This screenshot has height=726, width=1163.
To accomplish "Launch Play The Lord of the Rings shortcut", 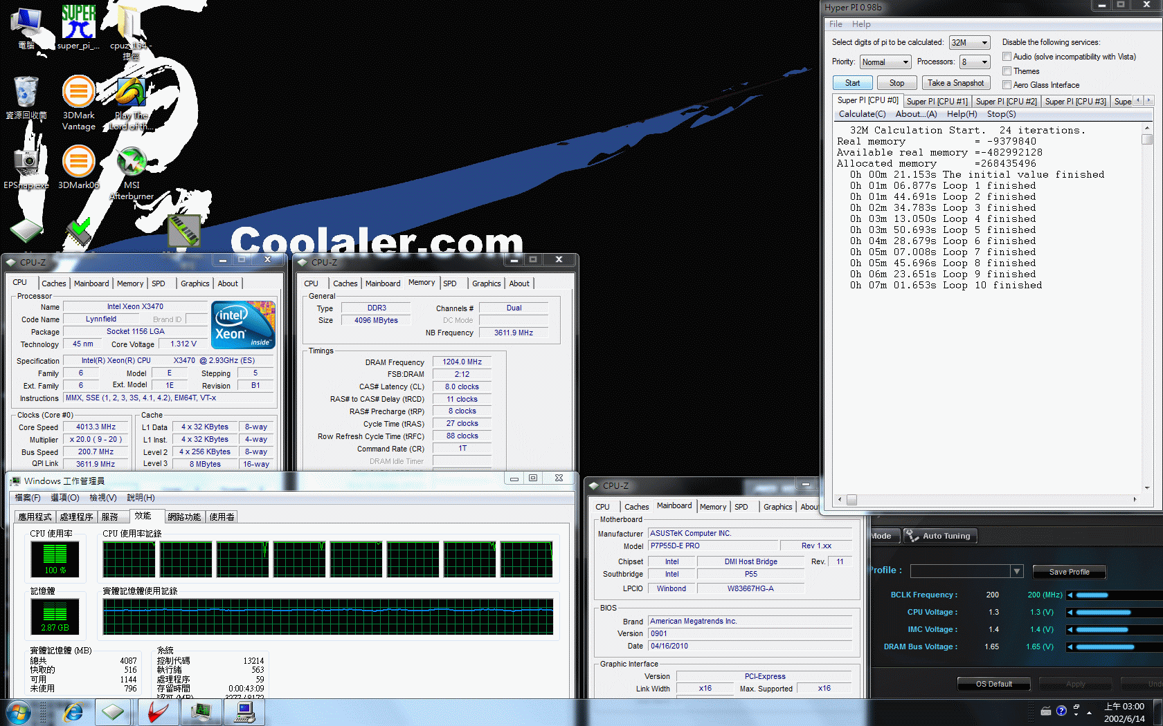I will click(131, 103).
